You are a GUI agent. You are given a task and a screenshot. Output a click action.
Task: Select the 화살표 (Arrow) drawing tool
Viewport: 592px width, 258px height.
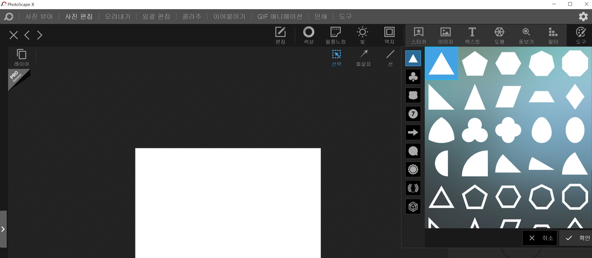tap(363, 57)
